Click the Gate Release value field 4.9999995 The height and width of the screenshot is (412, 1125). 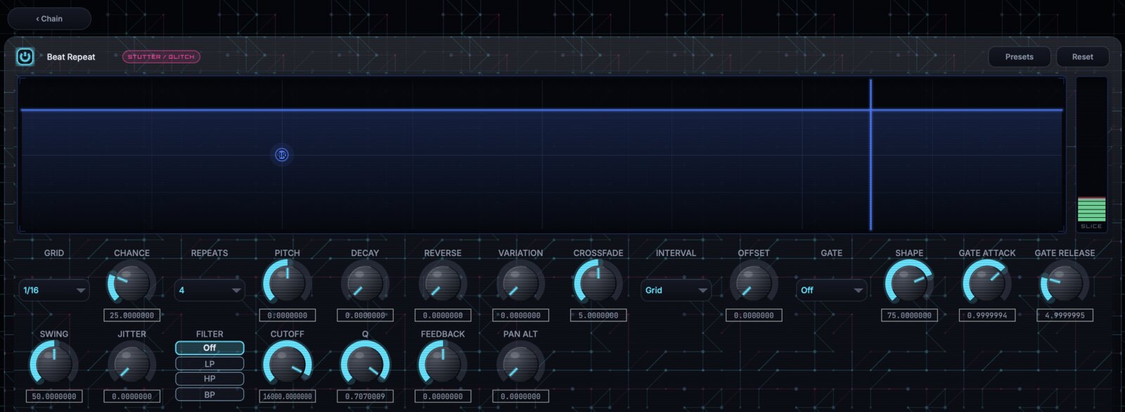(x=1065, y=316)
